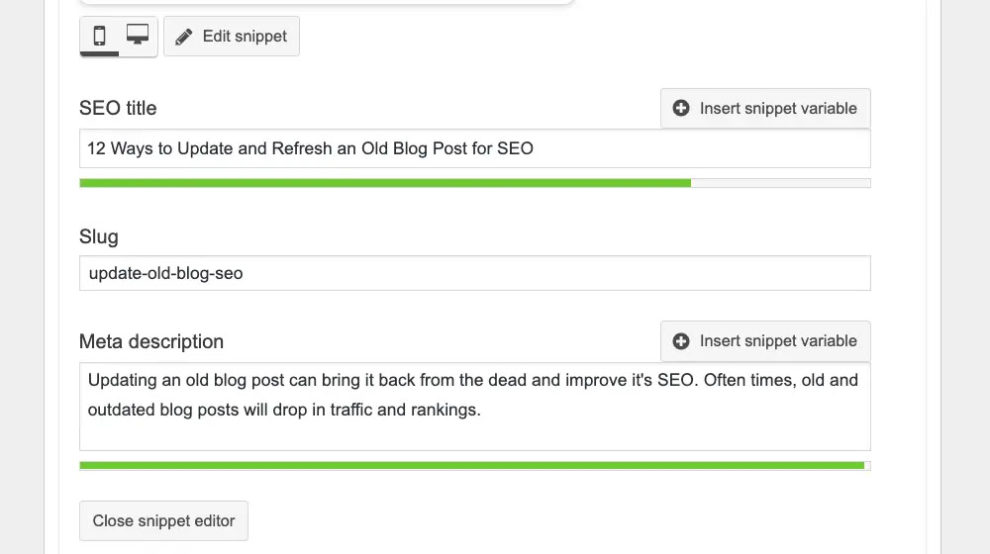Click the pencil icon on Edit snippet

(x=183, y=37)
